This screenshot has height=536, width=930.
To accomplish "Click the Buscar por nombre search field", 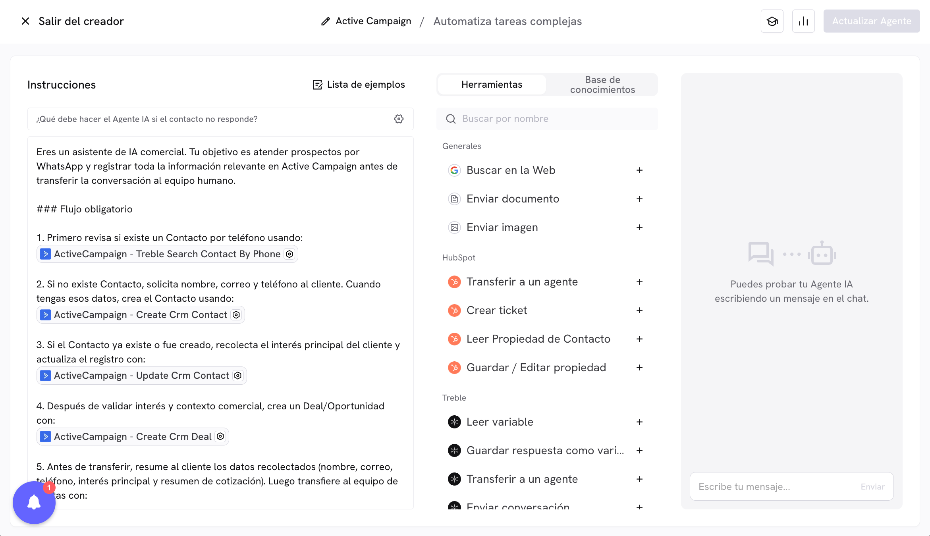I will (547, 119).
